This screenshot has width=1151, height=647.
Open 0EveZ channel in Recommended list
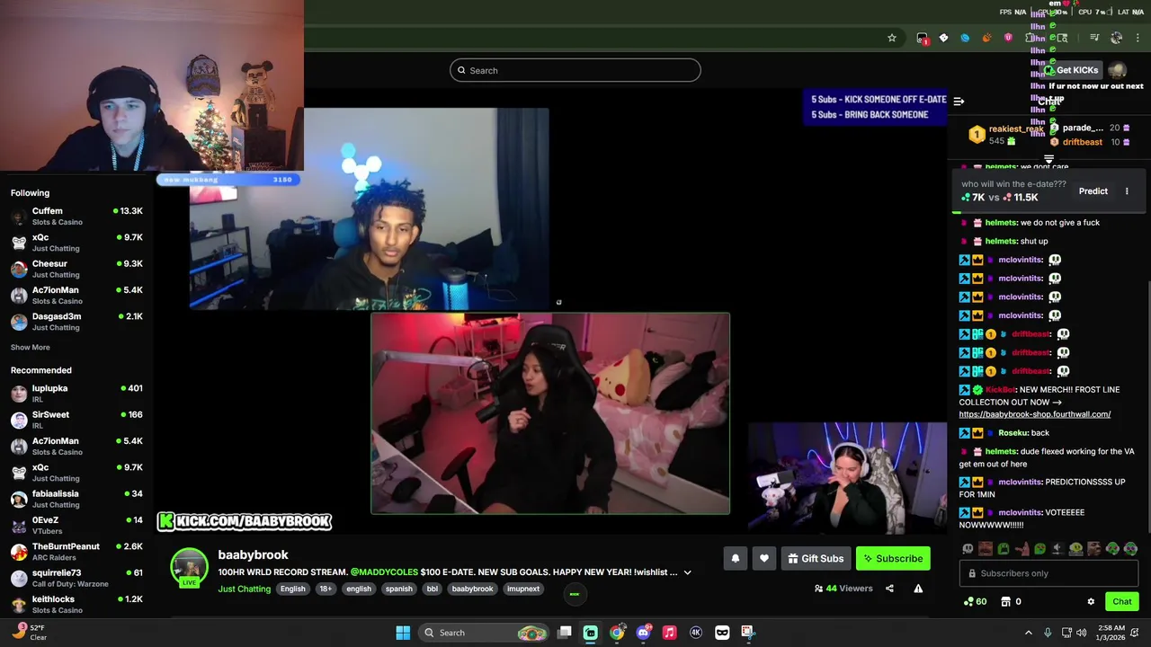pos(76,526)
